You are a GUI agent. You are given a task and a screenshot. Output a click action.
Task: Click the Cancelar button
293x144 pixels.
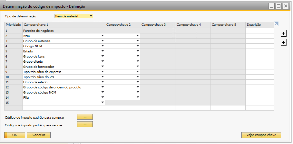39,135
